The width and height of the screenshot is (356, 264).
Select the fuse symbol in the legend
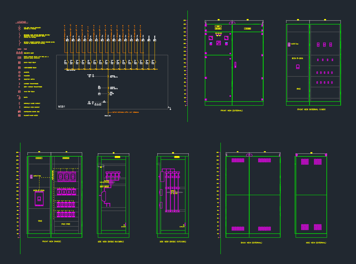click(19, 49)
